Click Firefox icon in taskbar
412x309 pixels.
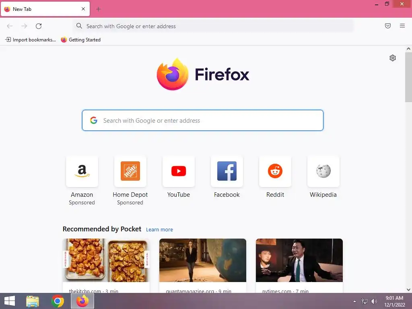(82, 301)
